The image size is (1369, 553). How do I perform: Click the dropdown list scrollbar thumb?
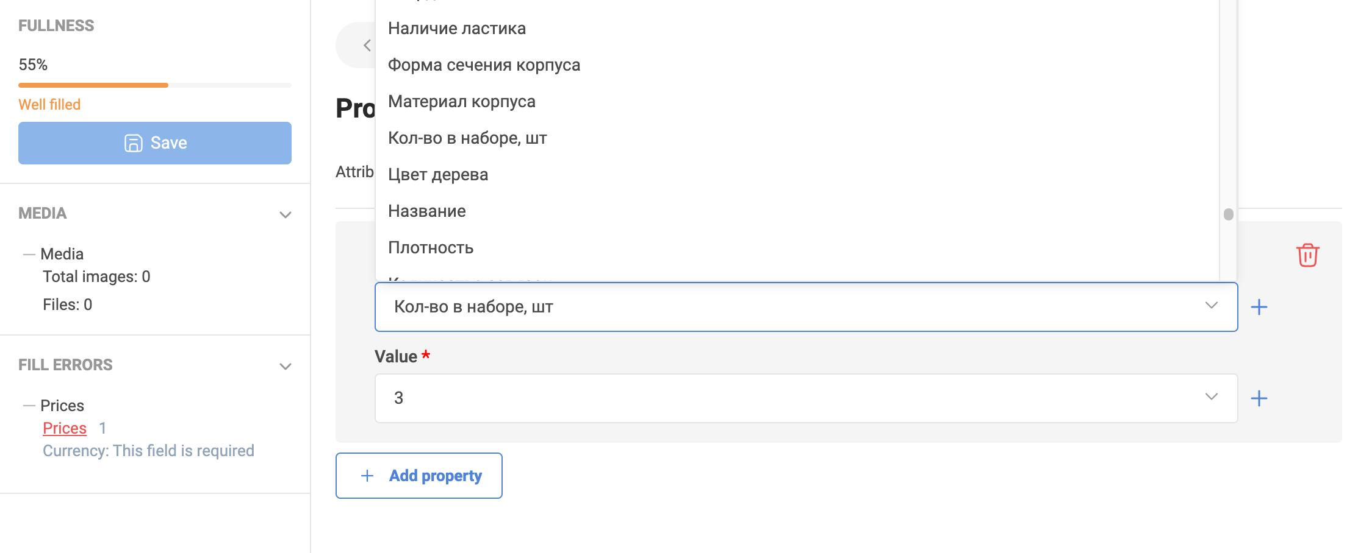[x=1229, y=214]
